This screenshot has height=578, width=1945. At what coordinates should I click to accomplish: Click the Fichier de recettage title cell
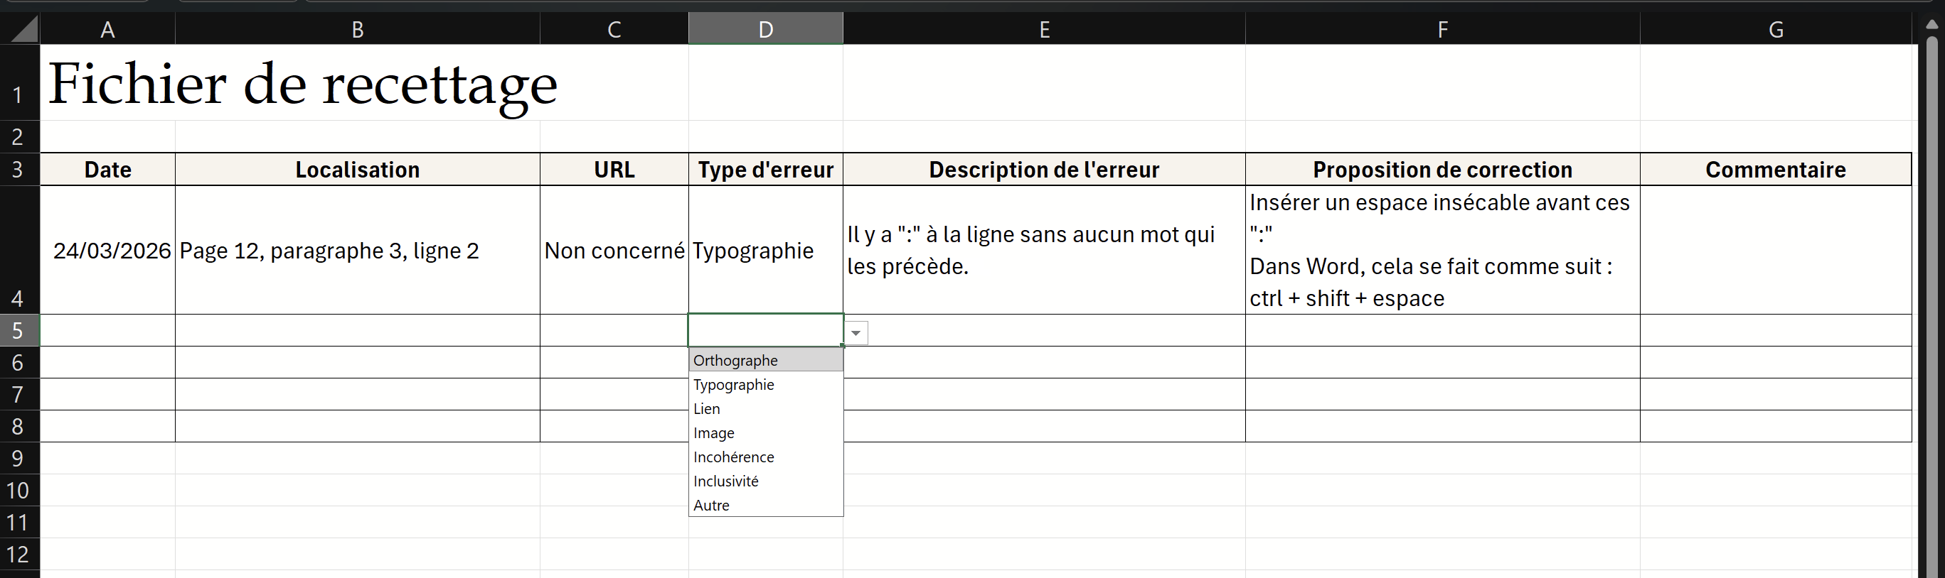click(302, 83)
